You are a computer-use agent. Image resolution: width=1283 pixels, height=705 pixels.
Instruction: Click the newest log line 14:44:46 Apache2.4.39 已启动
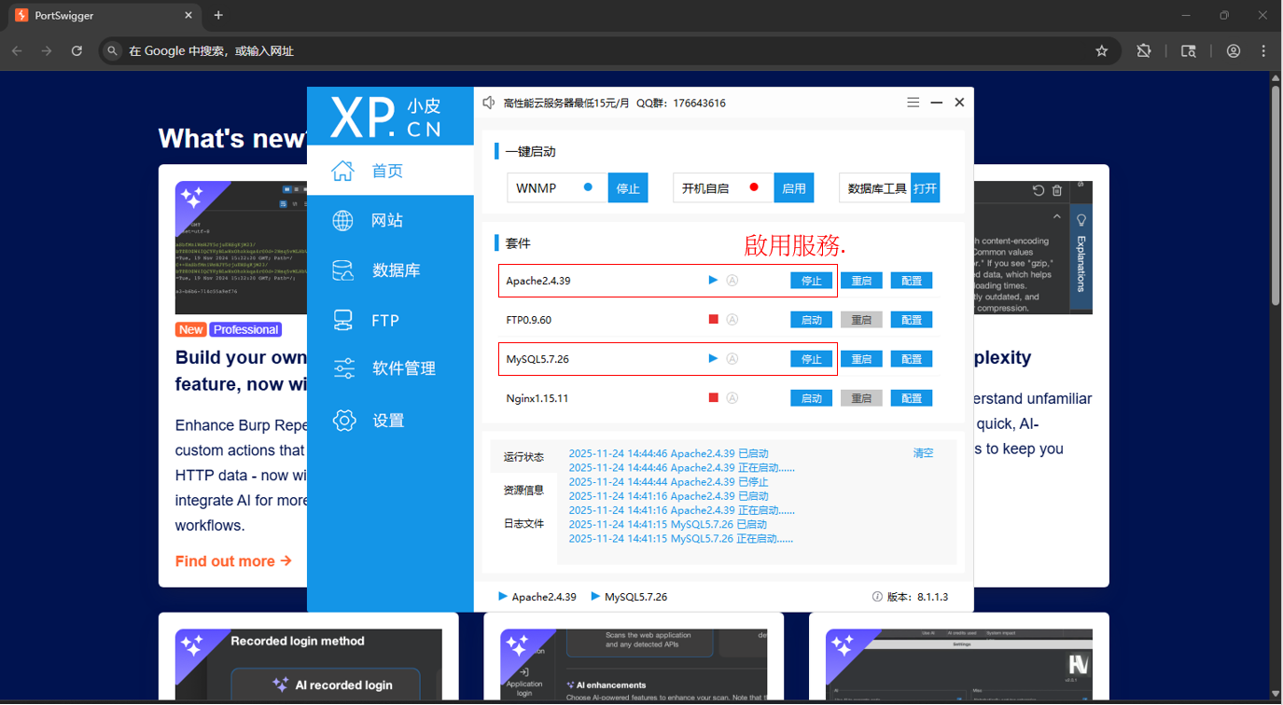(669, 453)
